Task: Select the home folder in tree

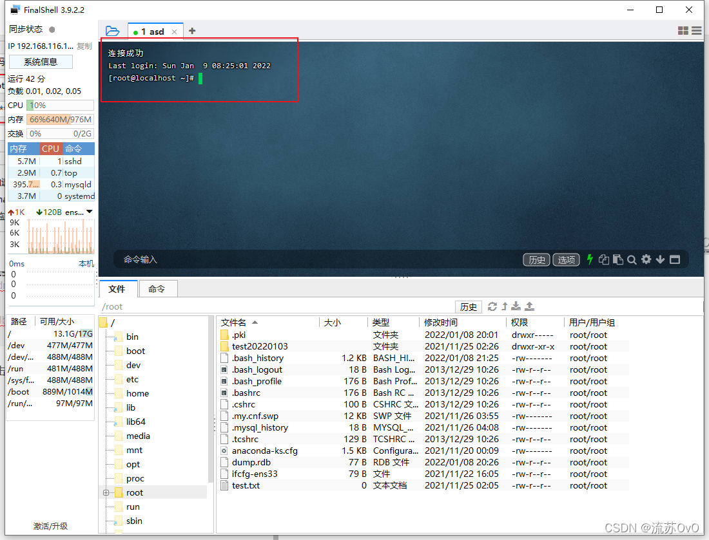Action: 137,393
